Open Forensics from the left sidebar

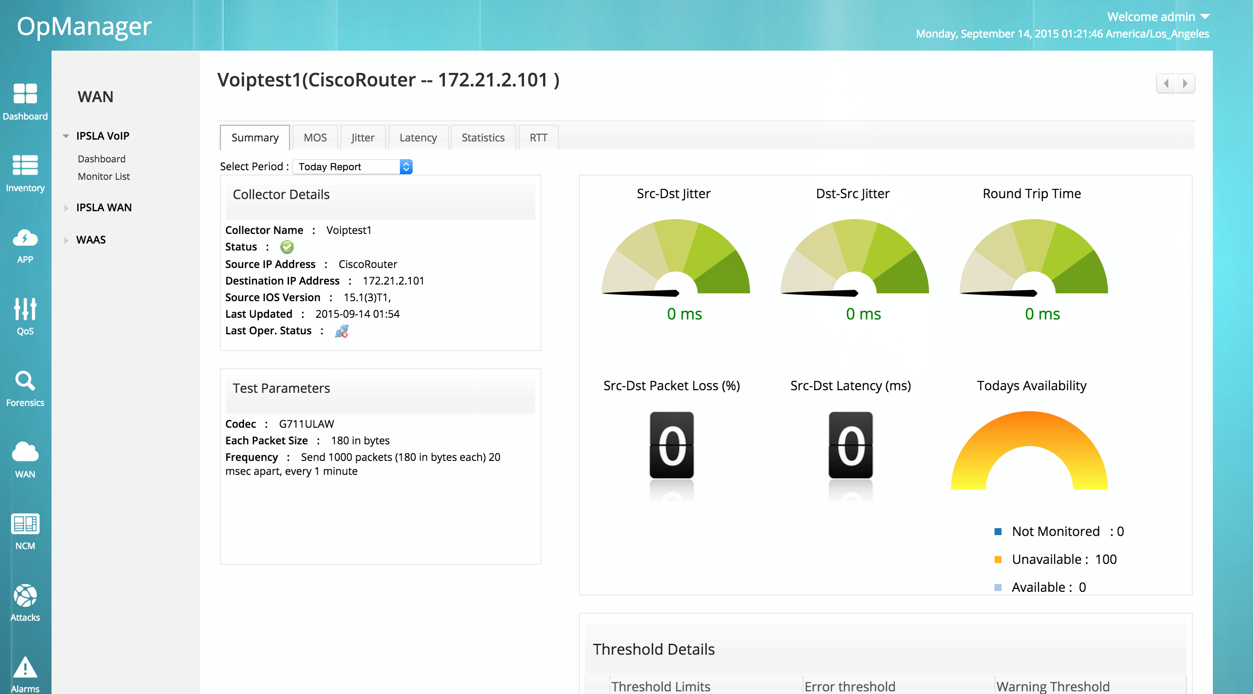point(25,387)
